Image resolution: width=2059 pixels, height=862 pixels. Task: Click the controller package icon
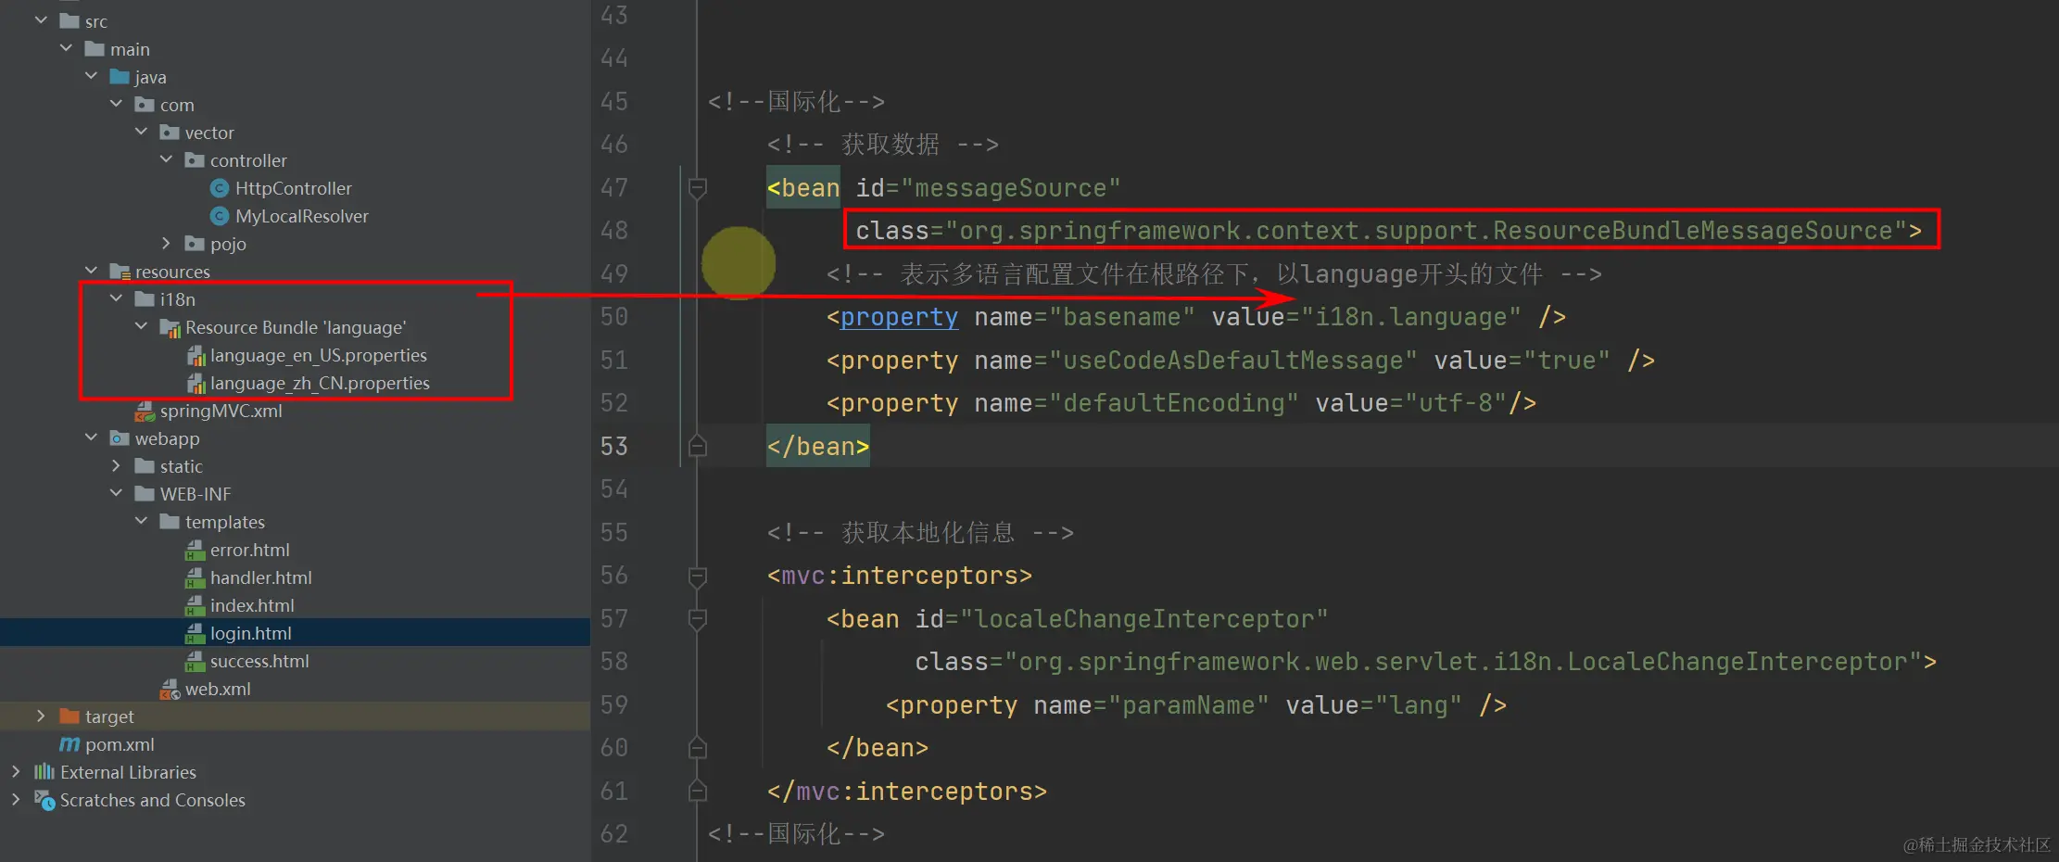[x=195, y=160]
